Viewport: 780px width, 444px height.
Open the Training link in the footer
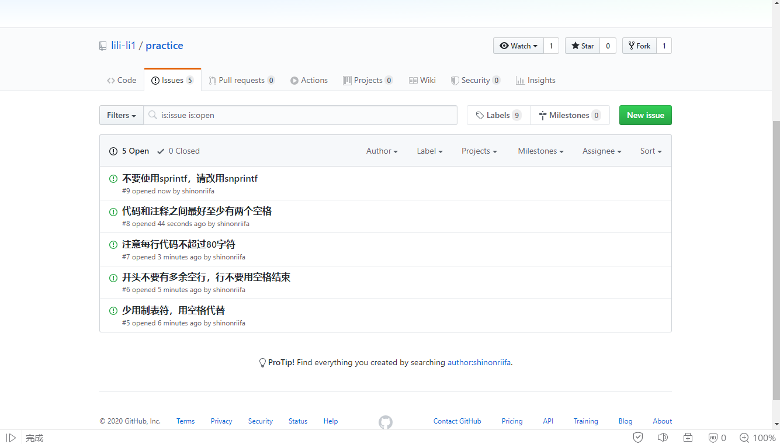point(586,421)
